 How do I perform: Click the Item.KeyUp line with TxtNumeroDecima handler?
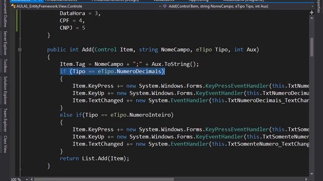click(191, 93)
